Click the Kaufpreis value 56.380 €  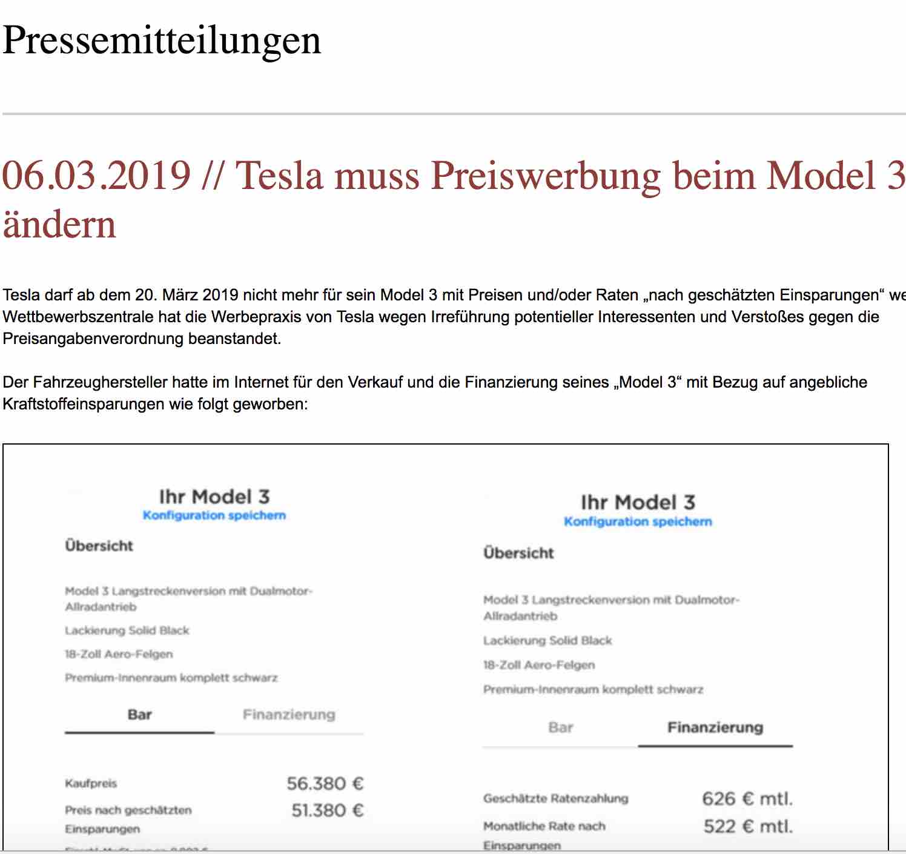click(325, 784)
